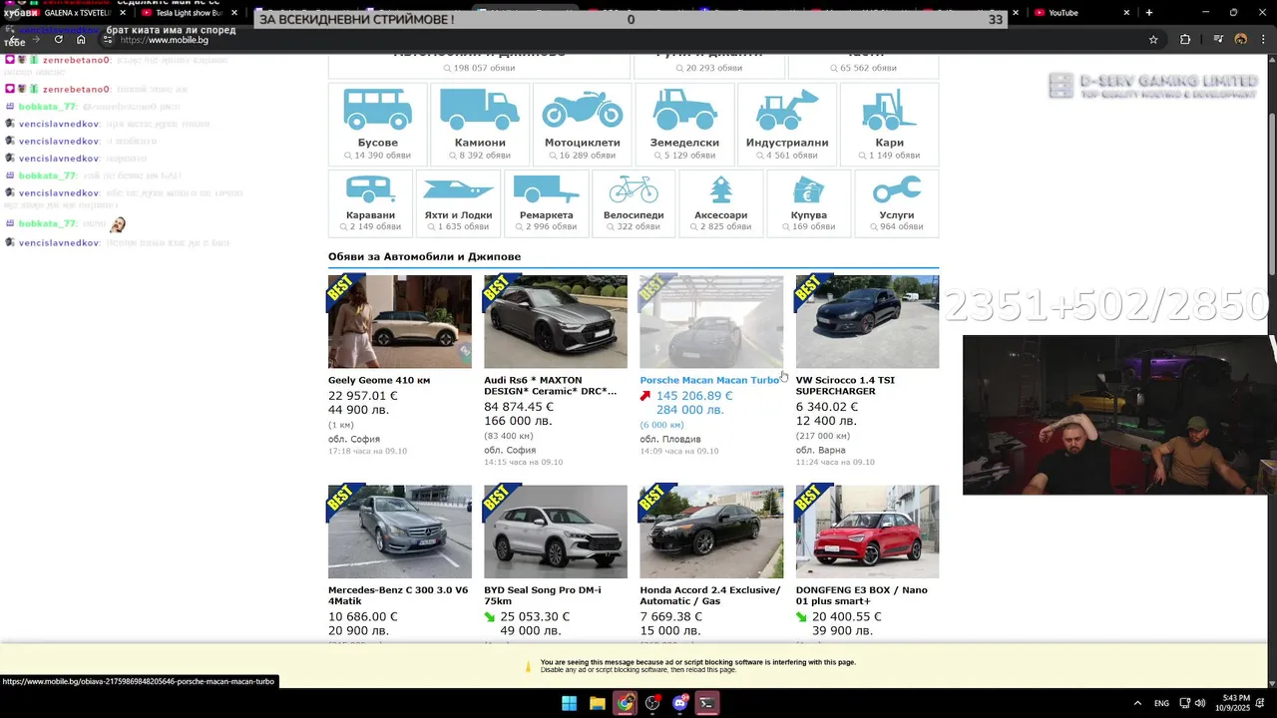Viewport: 1277px width, 718px height.
Task: Go to the browser home page icon
Action: point(82,40)
